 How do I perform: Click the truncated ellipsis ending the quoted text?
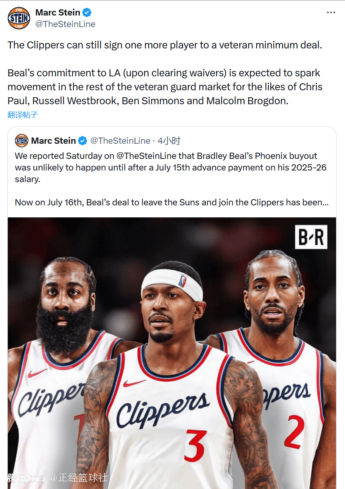coord(326,202)
